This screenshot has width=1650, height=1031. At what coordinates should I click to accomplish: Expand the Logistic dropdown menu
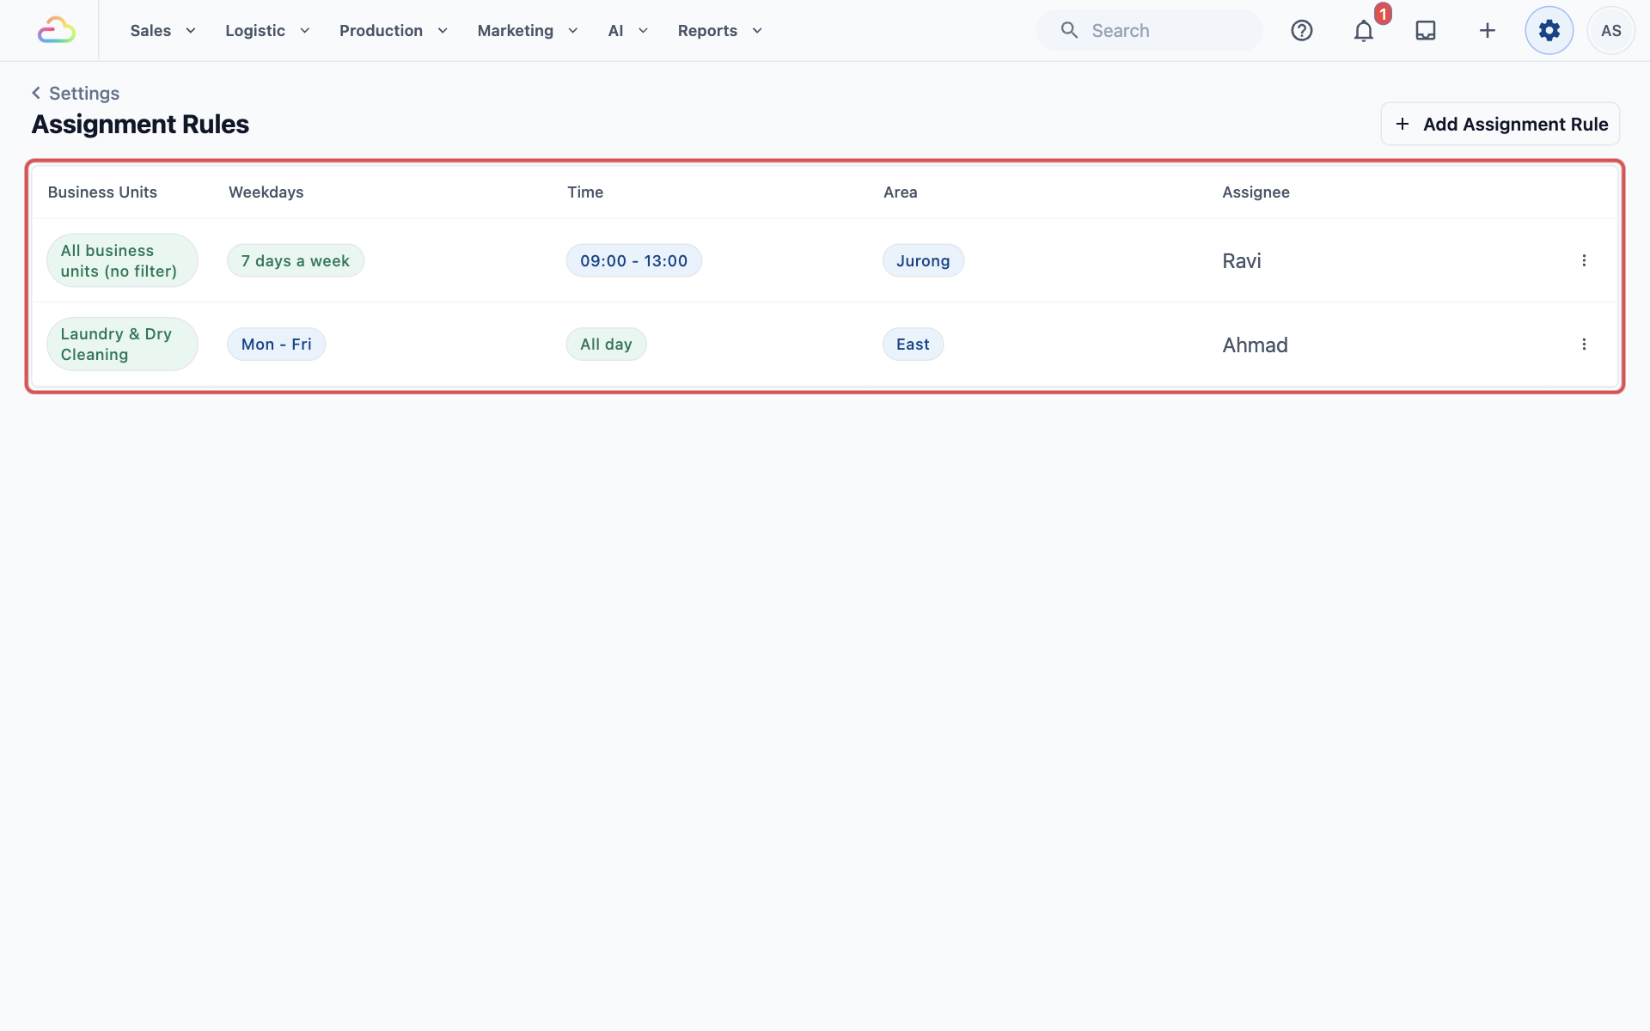tap(267, 31)
